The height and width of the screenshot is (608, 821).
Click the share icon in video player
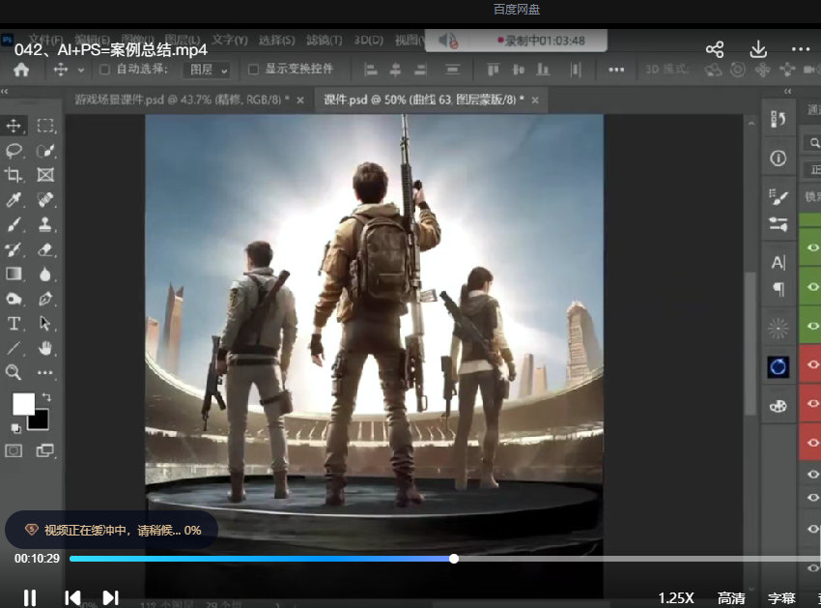coord(715,50)
